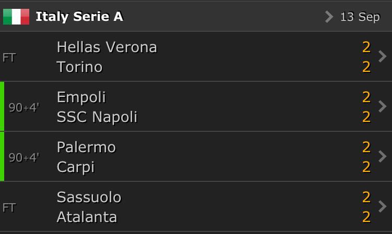Open the Sassuolo team name

coord(89,197)
